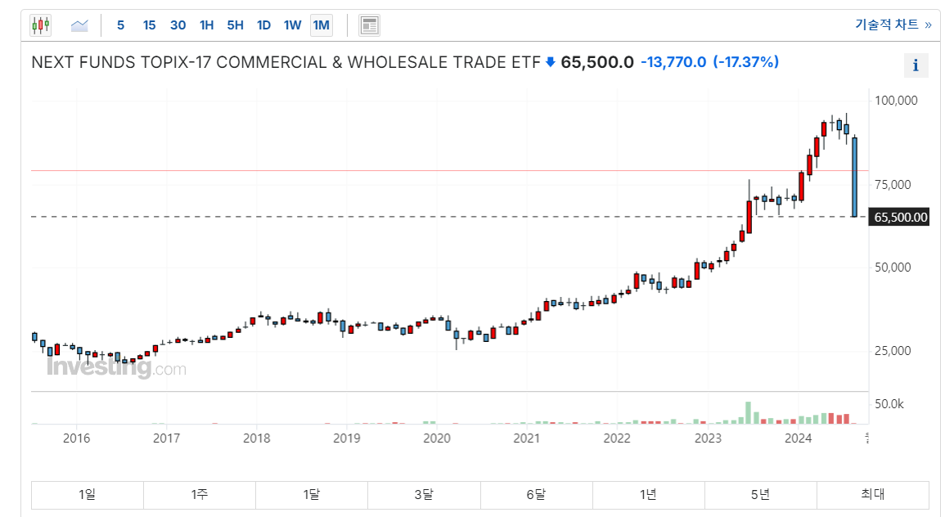945x517 pixels.
Task: Open the 기술적 차트 link
Action: pyautogui.click(x=893, y=24)
